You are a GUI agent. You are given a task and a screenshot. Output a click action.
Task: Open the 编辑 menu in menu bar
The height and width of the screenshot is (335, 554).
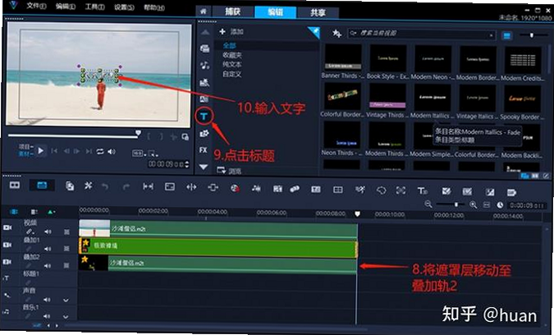[x=66, y=7]
